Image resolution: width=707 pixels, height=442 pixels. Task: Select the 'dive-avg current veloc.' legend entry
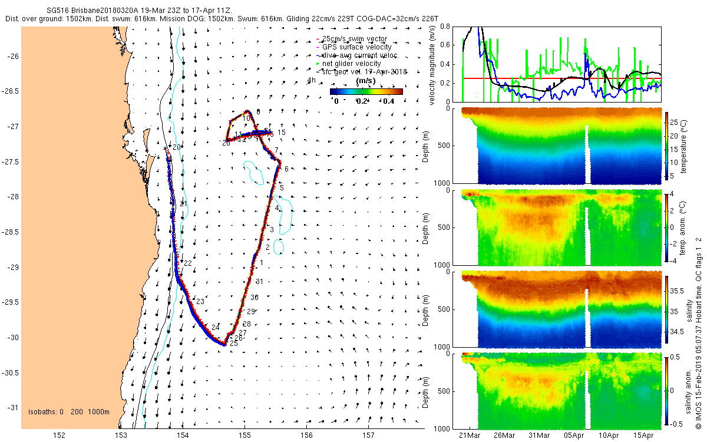(x=358, y=55)
